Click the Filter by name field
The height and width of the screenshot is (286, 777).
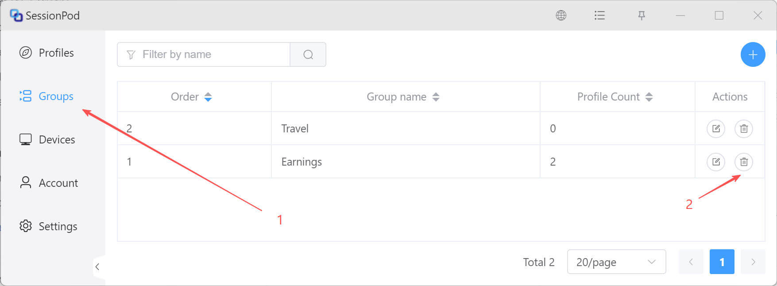click(204, 54)
